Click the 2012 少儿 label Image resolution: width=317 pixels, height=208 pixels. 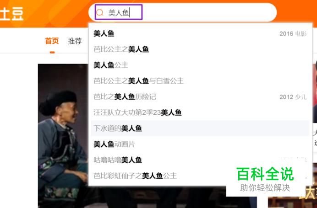tap(293, 97)
